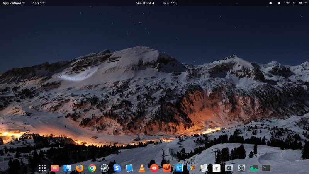Click the cloud icon in top bar

tap(270, 3)
